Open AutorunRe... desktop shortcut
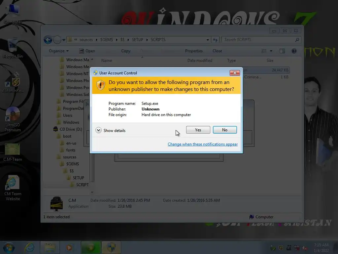338x254 pixels. (13, 83)
